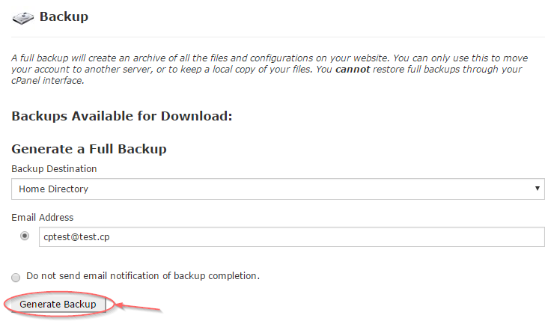Click the dropdown arrow beside Home Directory

[538, 189]
